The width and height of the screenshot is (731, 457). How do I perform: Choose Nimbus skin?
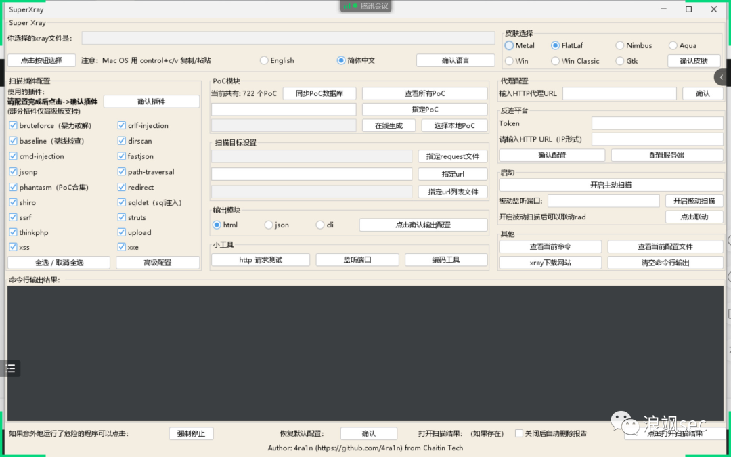(619, 45)
